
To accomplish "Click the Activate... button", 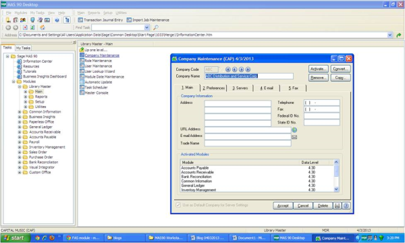I will [x=319, y=69].
